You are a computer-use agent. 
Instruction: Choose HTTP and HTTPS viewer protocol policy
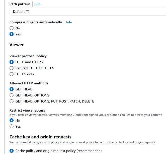coord(12,62)
